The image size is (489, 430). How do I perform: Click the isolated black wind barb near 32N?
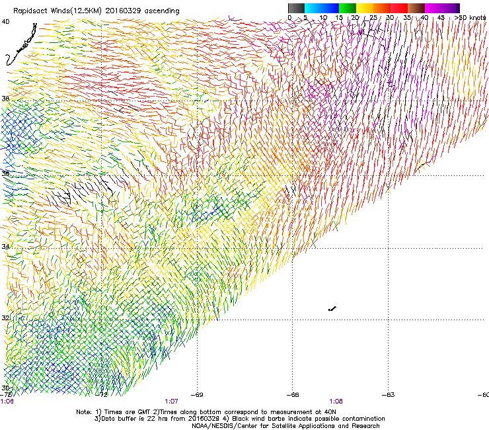332,309
